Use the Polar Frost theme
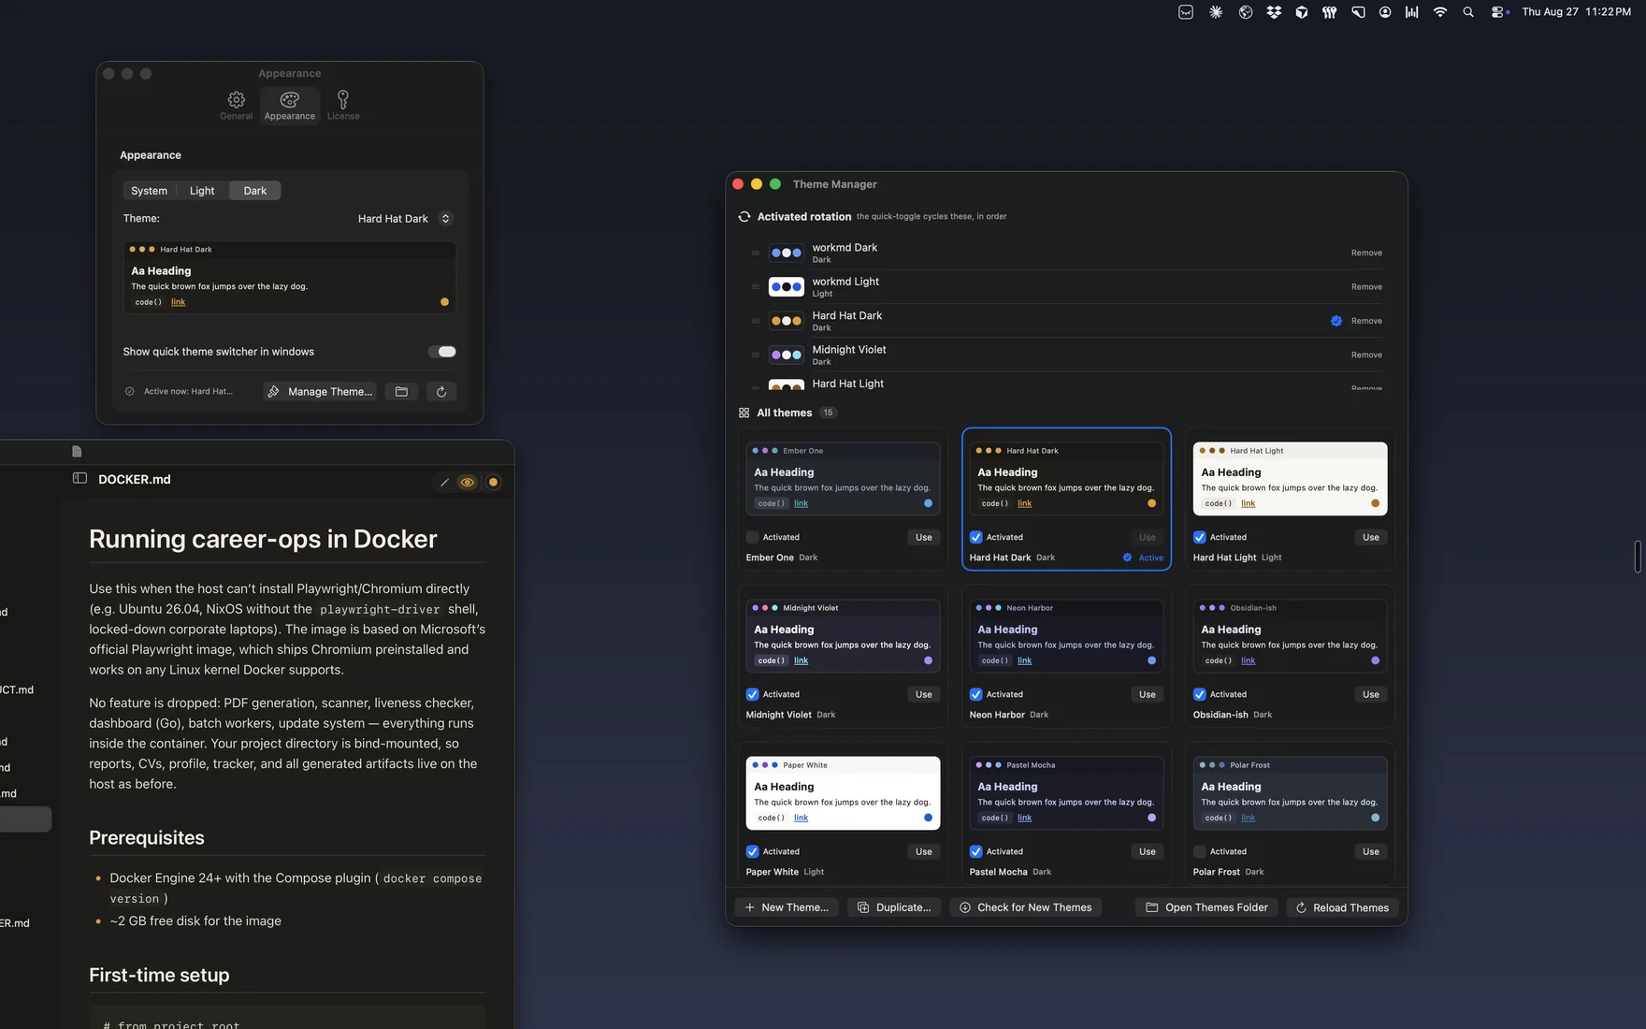The image size is (1646, 1029). click(1371, 851)
